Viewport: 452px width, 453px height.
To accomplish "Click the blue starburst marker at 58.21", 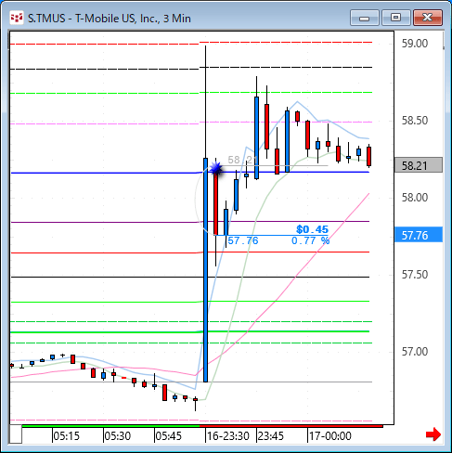I will pyautogui.click(x=216, y=169).
